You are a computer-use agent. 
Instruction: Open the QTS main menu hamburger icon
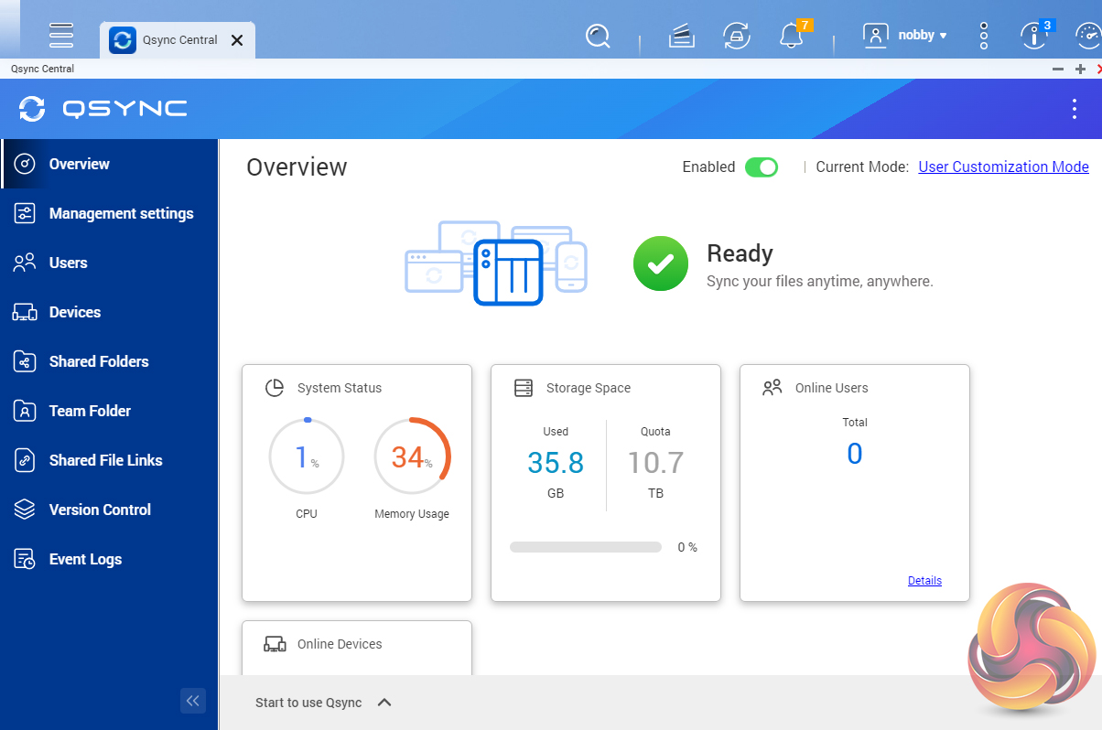click(x=61, y=34)
